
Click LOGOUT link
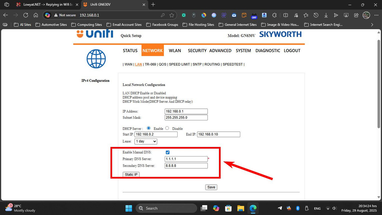click(x=292, y=50)
